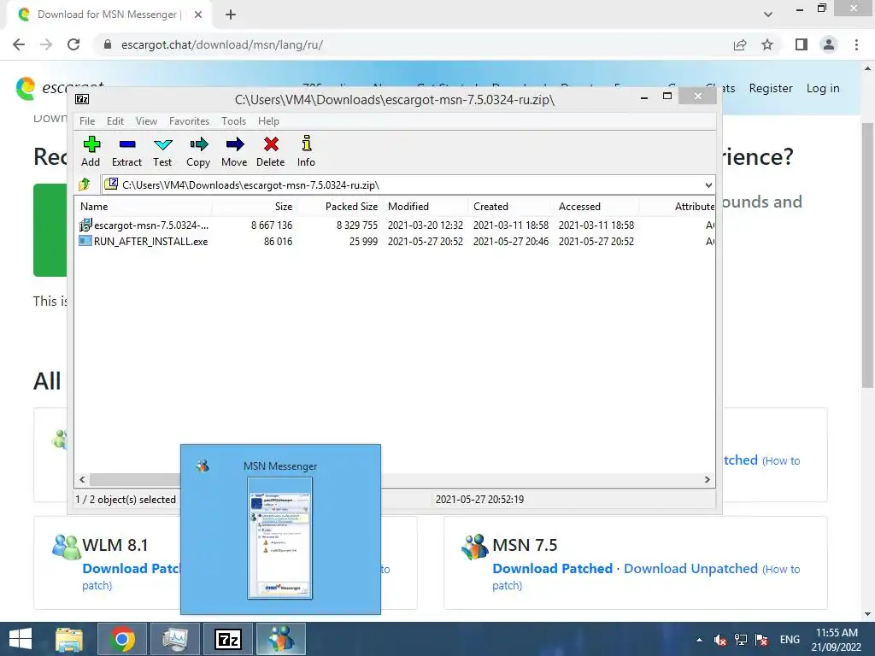Image resolution: width=875 pixels, height=656 pixels.
Task: Click the Log in link
Action: click(x=823, y=88)
